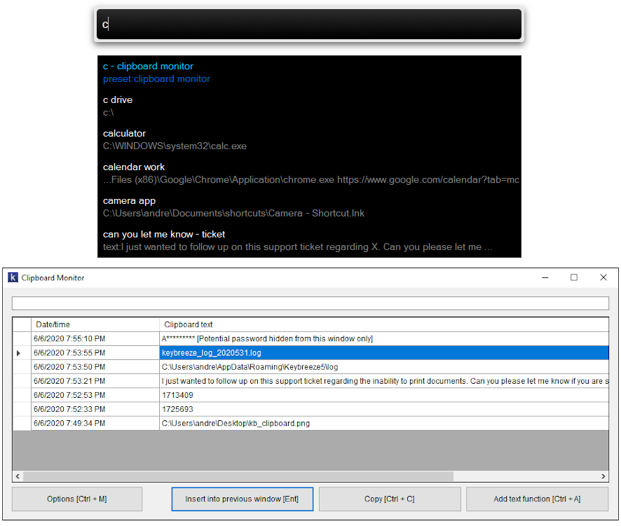Click the 7:52:53 PM date cell
Image resolution: width=621 pixels, height=526 pixels.
(x=95, y=395)
